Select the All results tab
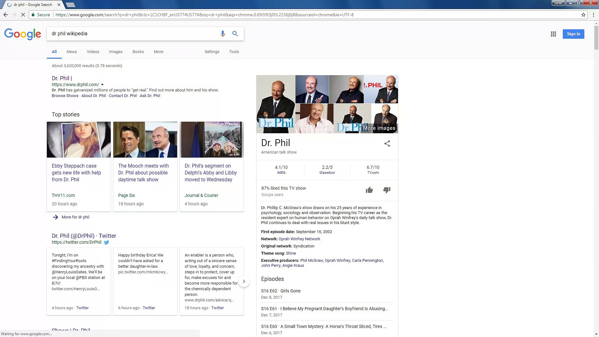 (x=54, y=52)
